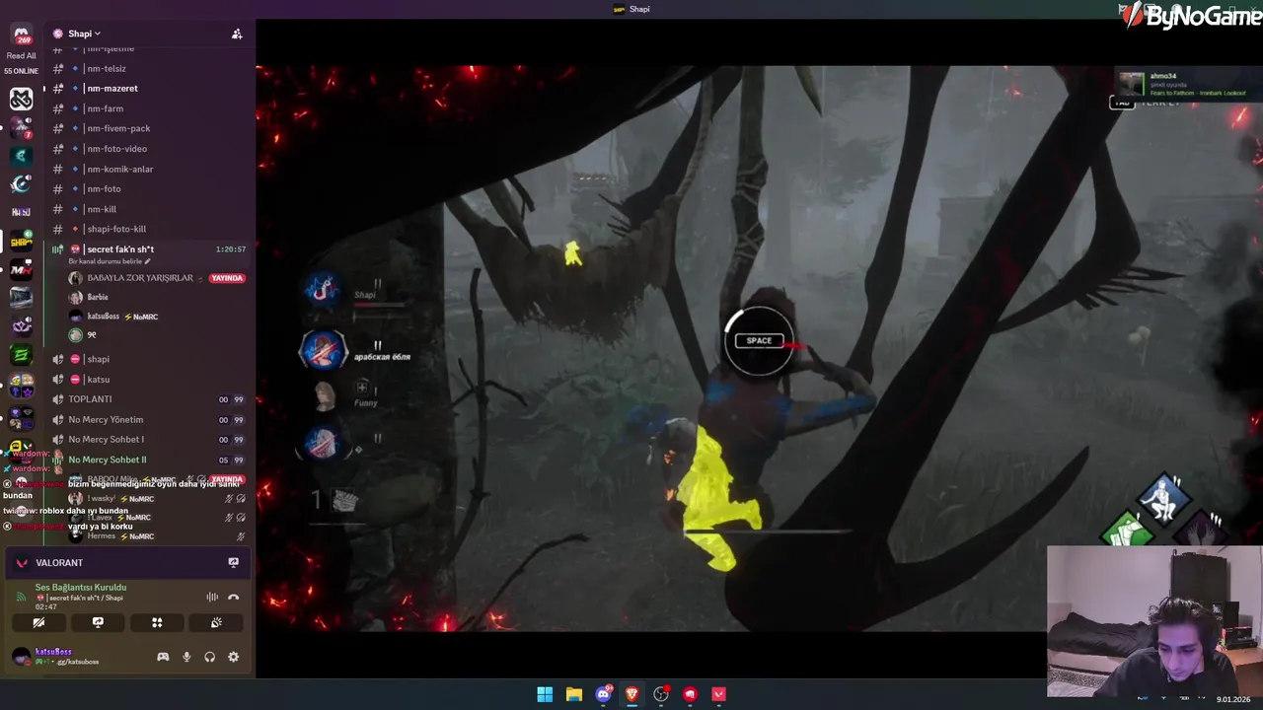The image size is (1263, 710).
Task: Open the HATSU text server icon
Action: pyautogui.click(x=21, y=212)
